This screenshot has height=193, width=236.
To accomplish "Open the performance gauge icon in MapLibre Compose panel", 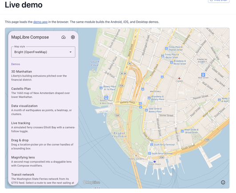I will (x=64, y=37).
